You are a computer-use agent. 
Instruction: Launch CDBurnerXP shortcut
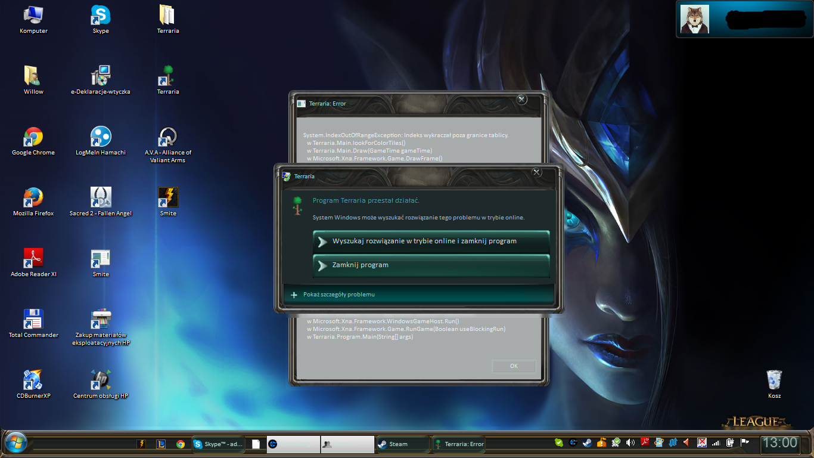(33, 385)
